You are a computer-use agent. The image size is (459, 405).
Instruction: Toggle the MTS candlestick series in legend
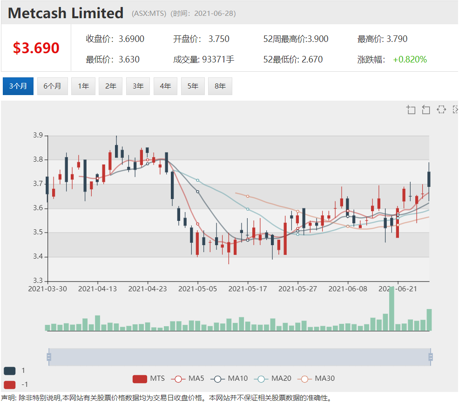pos(148,378)
